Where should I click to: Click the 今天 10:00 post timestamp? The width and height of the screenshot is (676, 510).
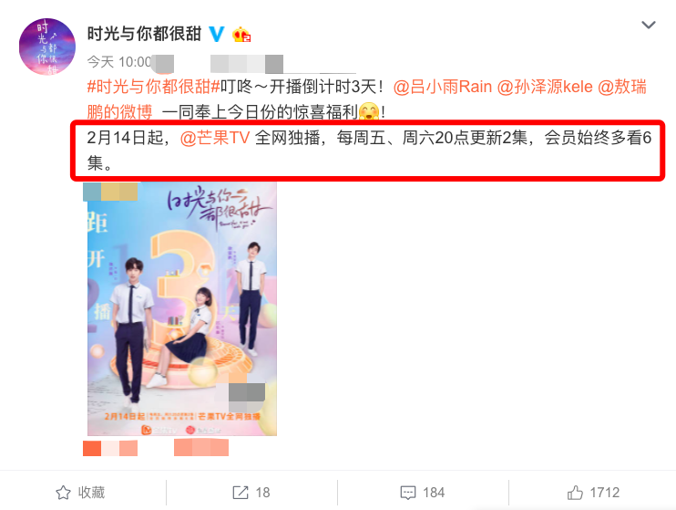tap(119, 62)
